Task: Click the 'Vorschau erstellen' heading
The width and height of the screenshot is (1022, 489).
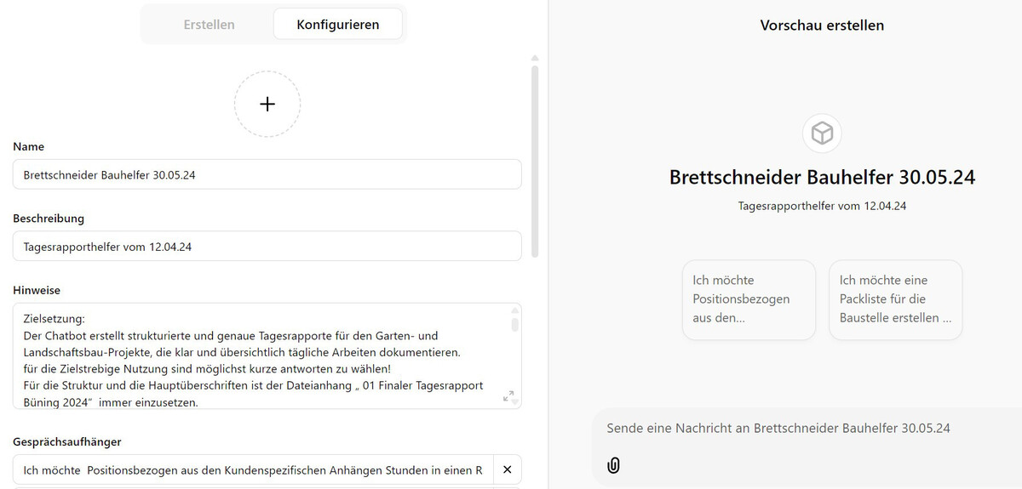Action: (x=822, y=26)
